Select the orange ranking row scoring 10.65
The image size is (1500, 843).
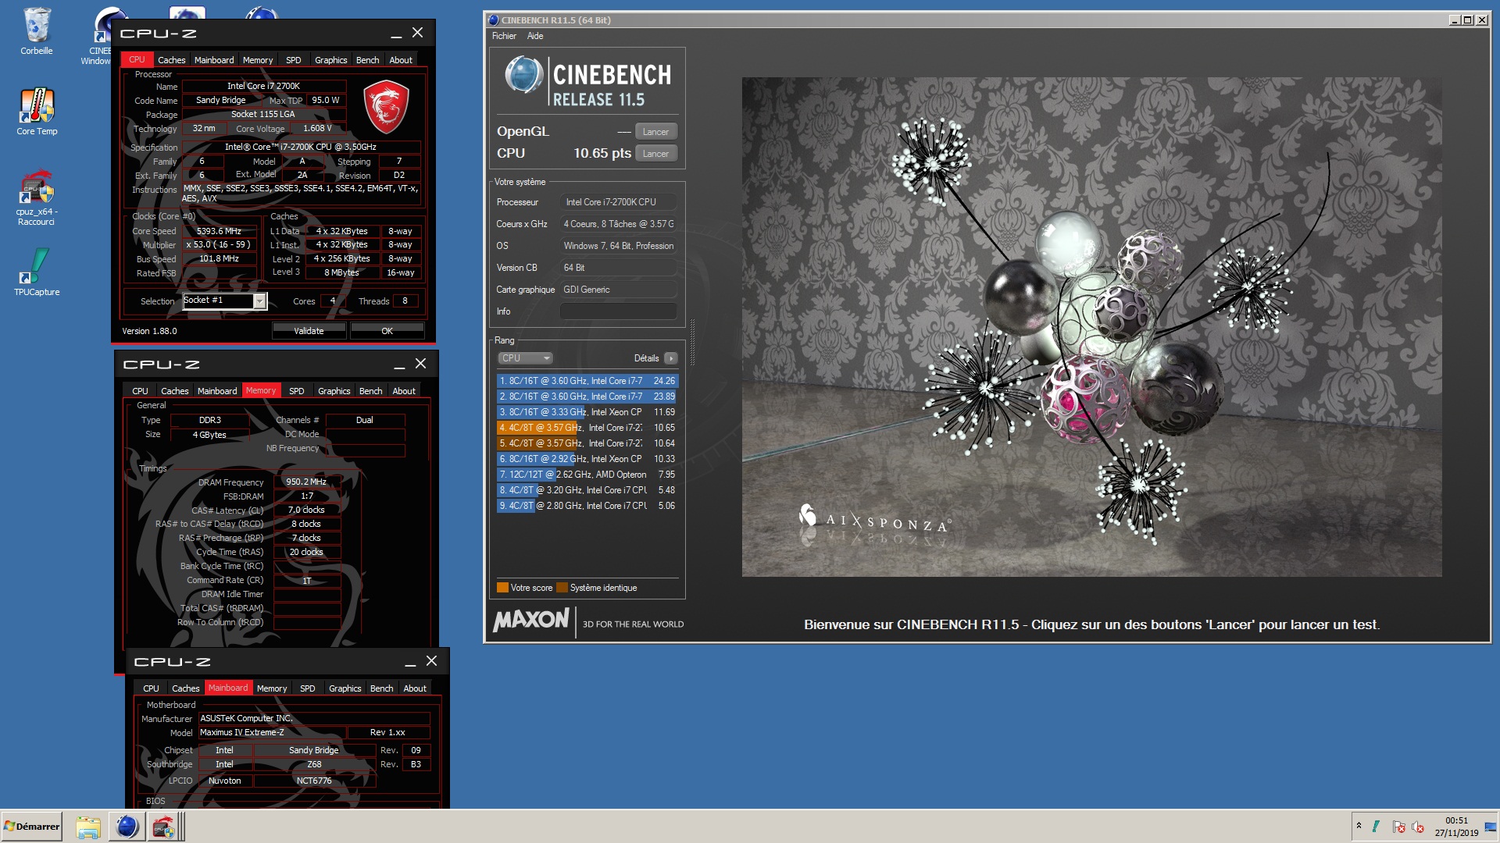pyautogui.click(x=587, y=428)
